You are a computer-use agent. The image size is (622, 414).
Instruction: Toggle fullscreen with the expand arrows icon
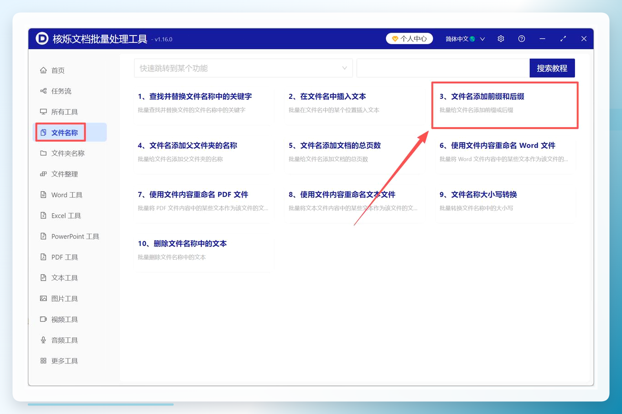tap(563, 39)
